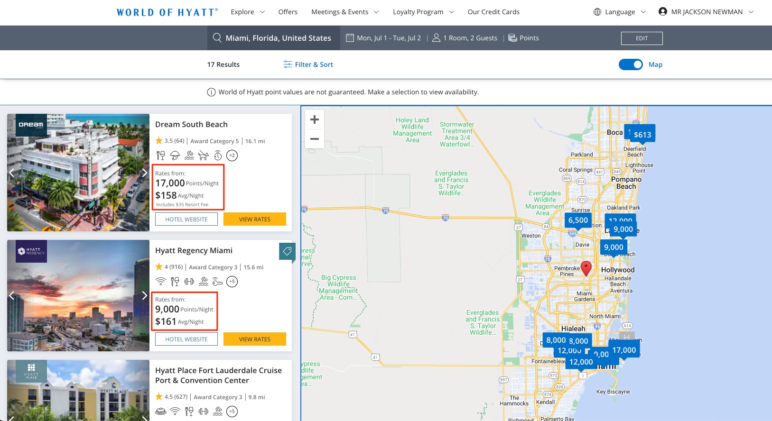Expand Meetings & Events menu
The image size is (772, 421).
(345, 12)
